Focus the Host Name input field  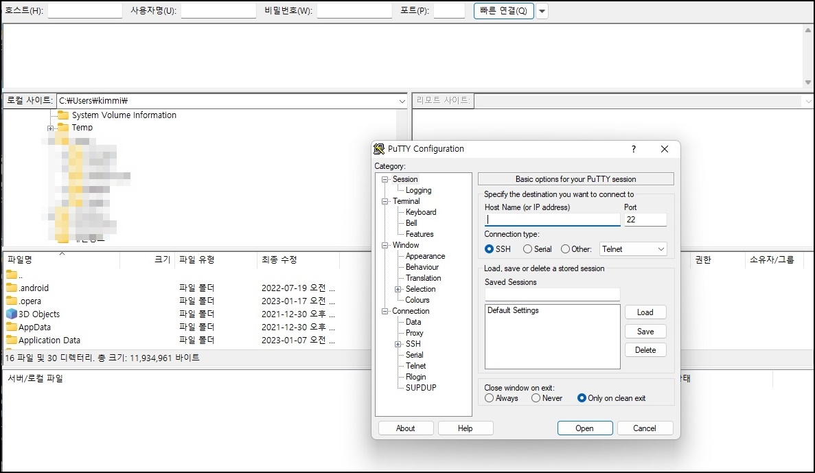pos(552,220)
